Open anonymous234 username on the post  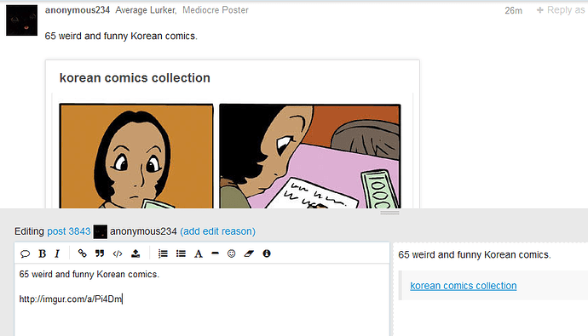(x=78, y=10)
